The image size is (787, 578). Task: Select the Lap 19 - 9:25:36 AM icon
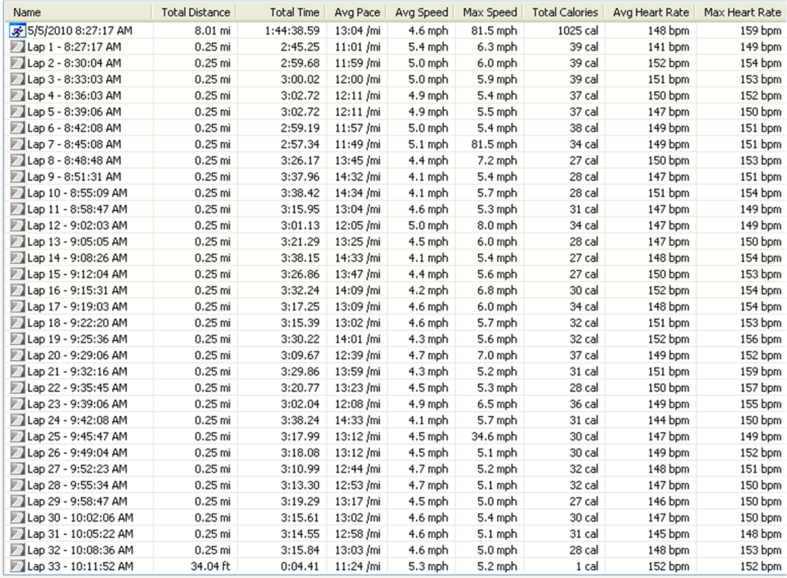pyautogui.click(x=18, y=339)
